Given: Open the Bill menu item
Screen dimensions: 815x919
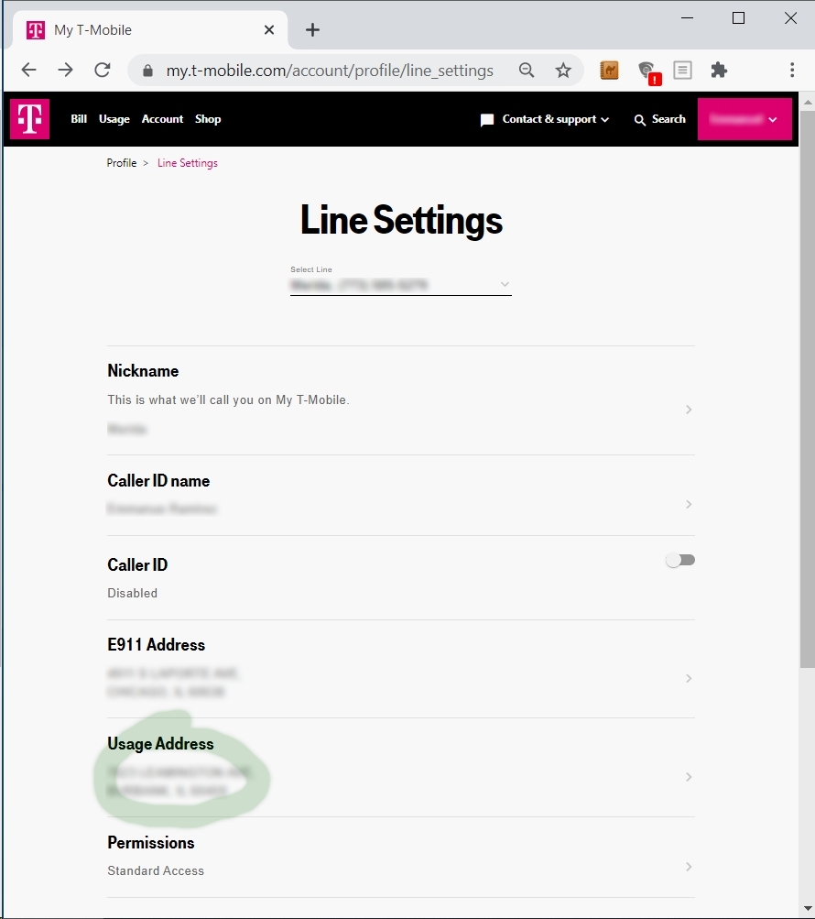Looking at the screenshot, I should (x=79, y=119).
